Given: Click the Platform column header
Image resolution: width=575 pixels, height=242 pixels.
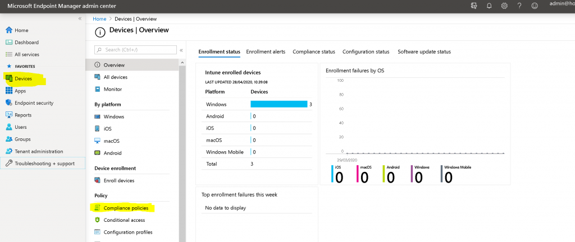Looking at the screenshot, I should [x=215, y=92].
